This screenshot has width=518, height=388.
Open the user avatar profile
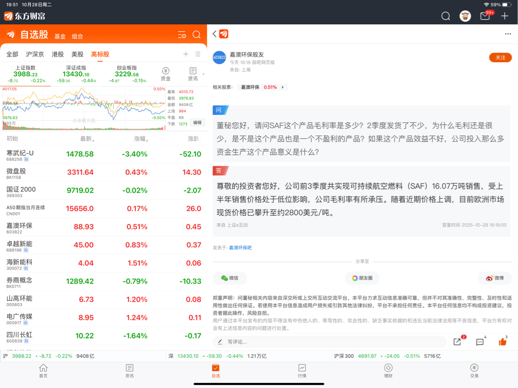465,16
